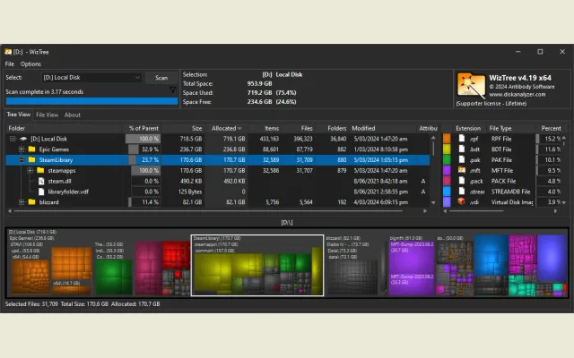Click the filter funnel icon
This screenshot has width=574, height=358.
pyautogui.click(x=172, y=89)
